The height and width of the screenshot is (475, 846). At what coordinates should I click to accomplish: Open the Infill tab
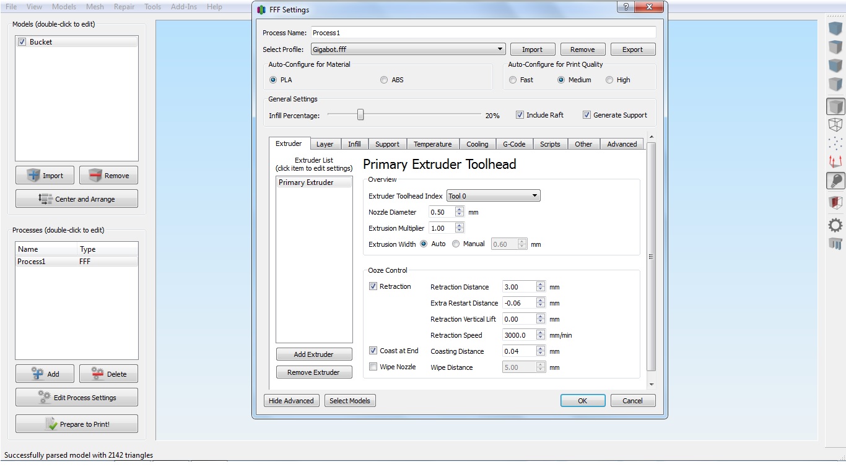[354, 144]
